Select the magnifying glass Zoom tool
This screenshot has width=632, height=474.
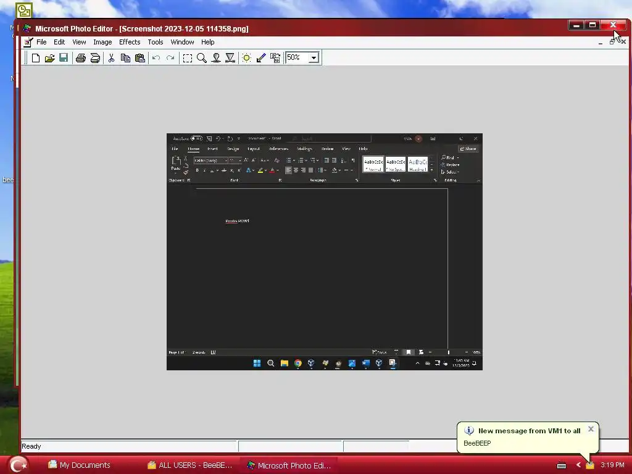tap(202, 58)
